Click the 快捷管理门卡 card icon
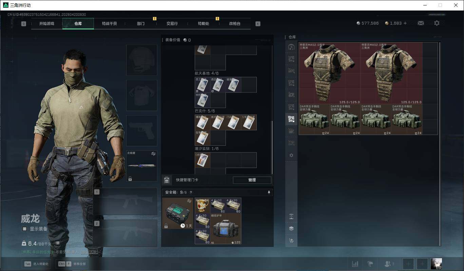Viewport: 464px width, 271px height. coord(167,180)
